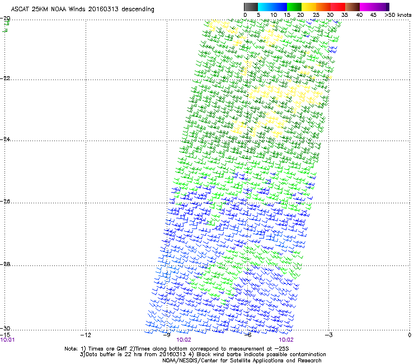Click the orange 25-30 knots color segment
Screen dimensions: 414x364
(323, 7)
